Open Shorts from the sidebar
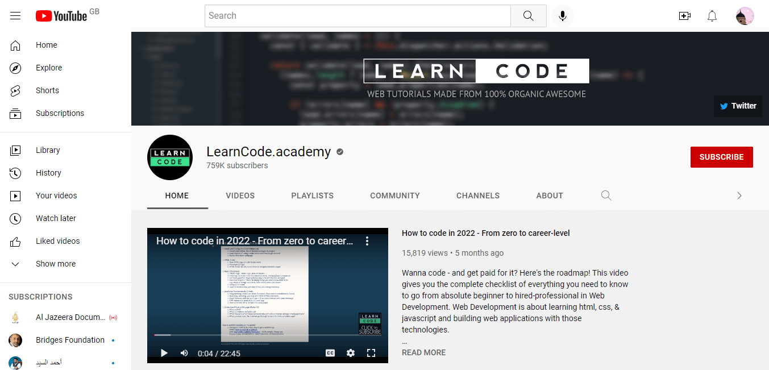Viewport: 769px width, 370px height. [x=47, y=90]
